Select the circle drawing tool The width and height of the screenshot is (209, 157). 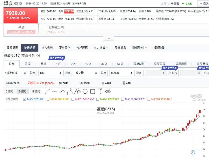(85, 91)
